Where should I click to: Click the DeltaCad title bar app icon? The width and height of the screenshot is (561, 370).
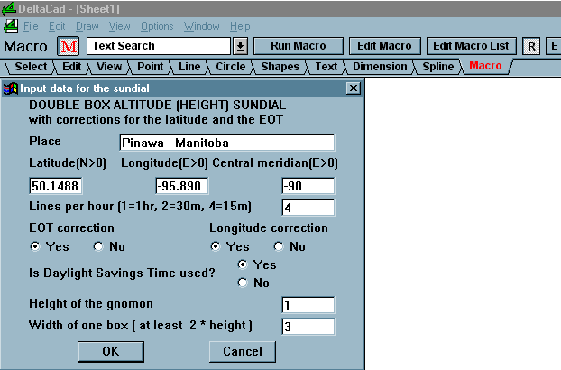tap(9, 9)
